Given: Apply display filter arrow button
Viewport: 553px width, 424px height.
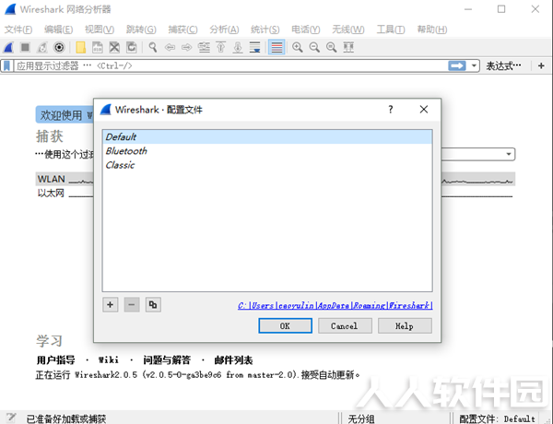Looking at the screenshot, I should (457, 65).
